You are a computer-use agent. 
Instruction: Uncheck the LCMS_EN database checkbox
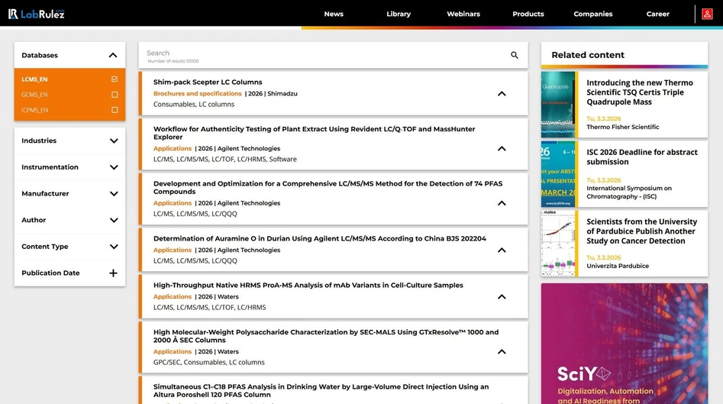tap(115, 79)
